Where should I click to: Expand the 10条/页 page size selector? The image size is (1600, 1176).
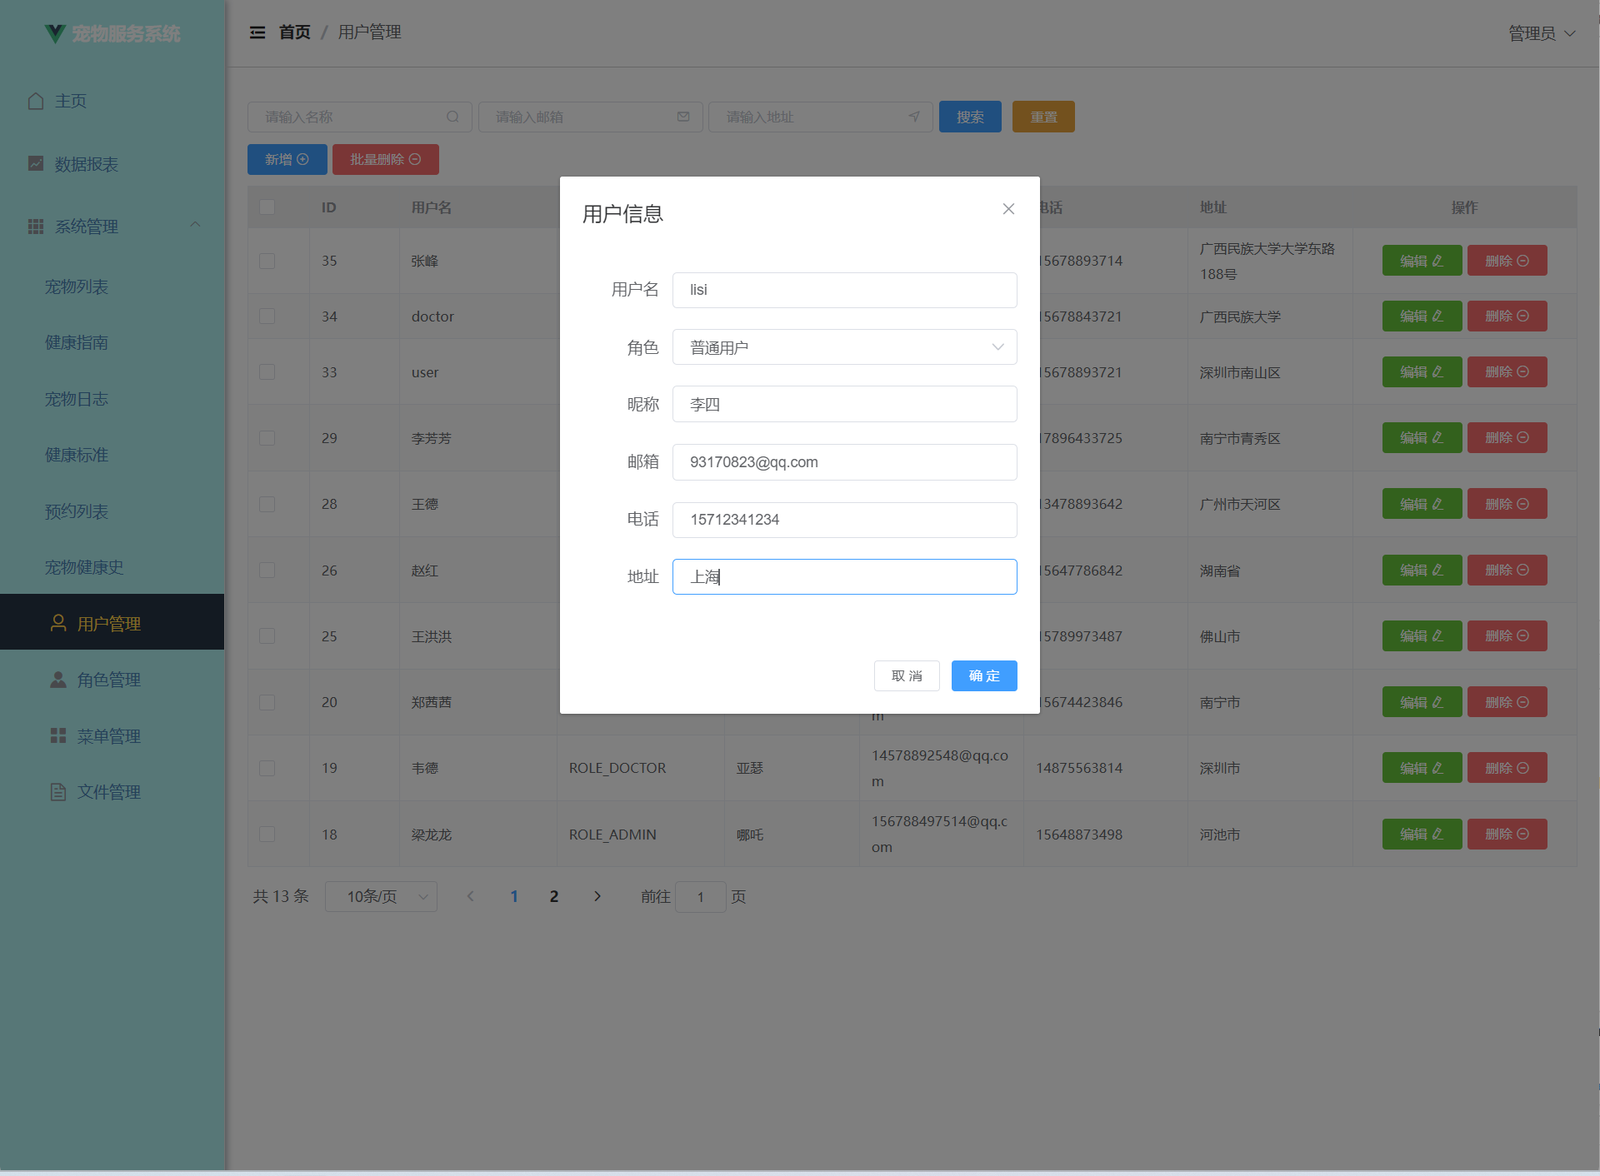[x=381, y=896]
